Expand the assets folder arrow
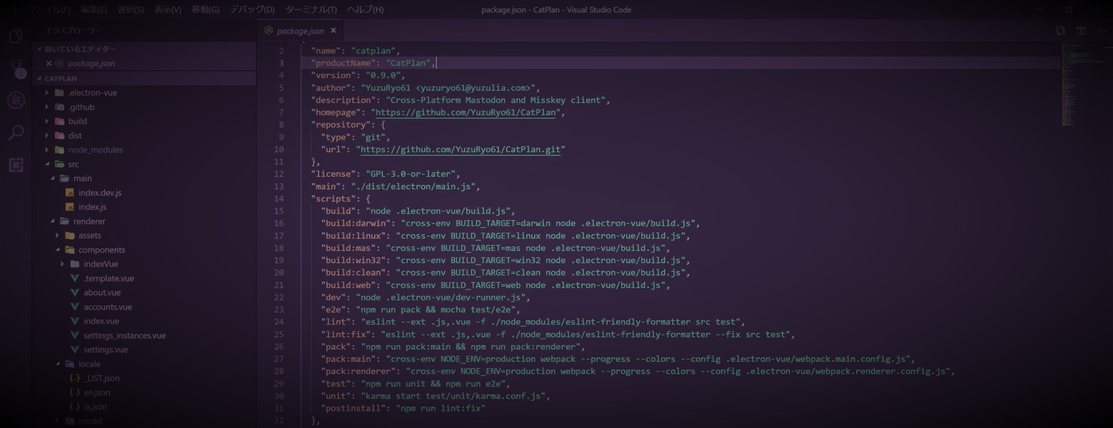Viewport: 1113px width, 428px height. pos(57,236)
